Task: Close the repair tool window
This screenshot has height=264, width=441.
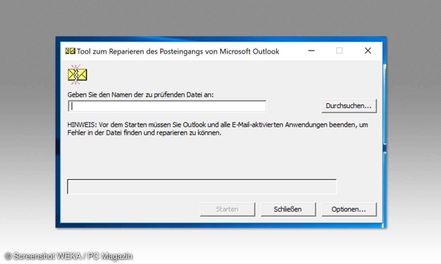Action: click(x=367, y=51)
